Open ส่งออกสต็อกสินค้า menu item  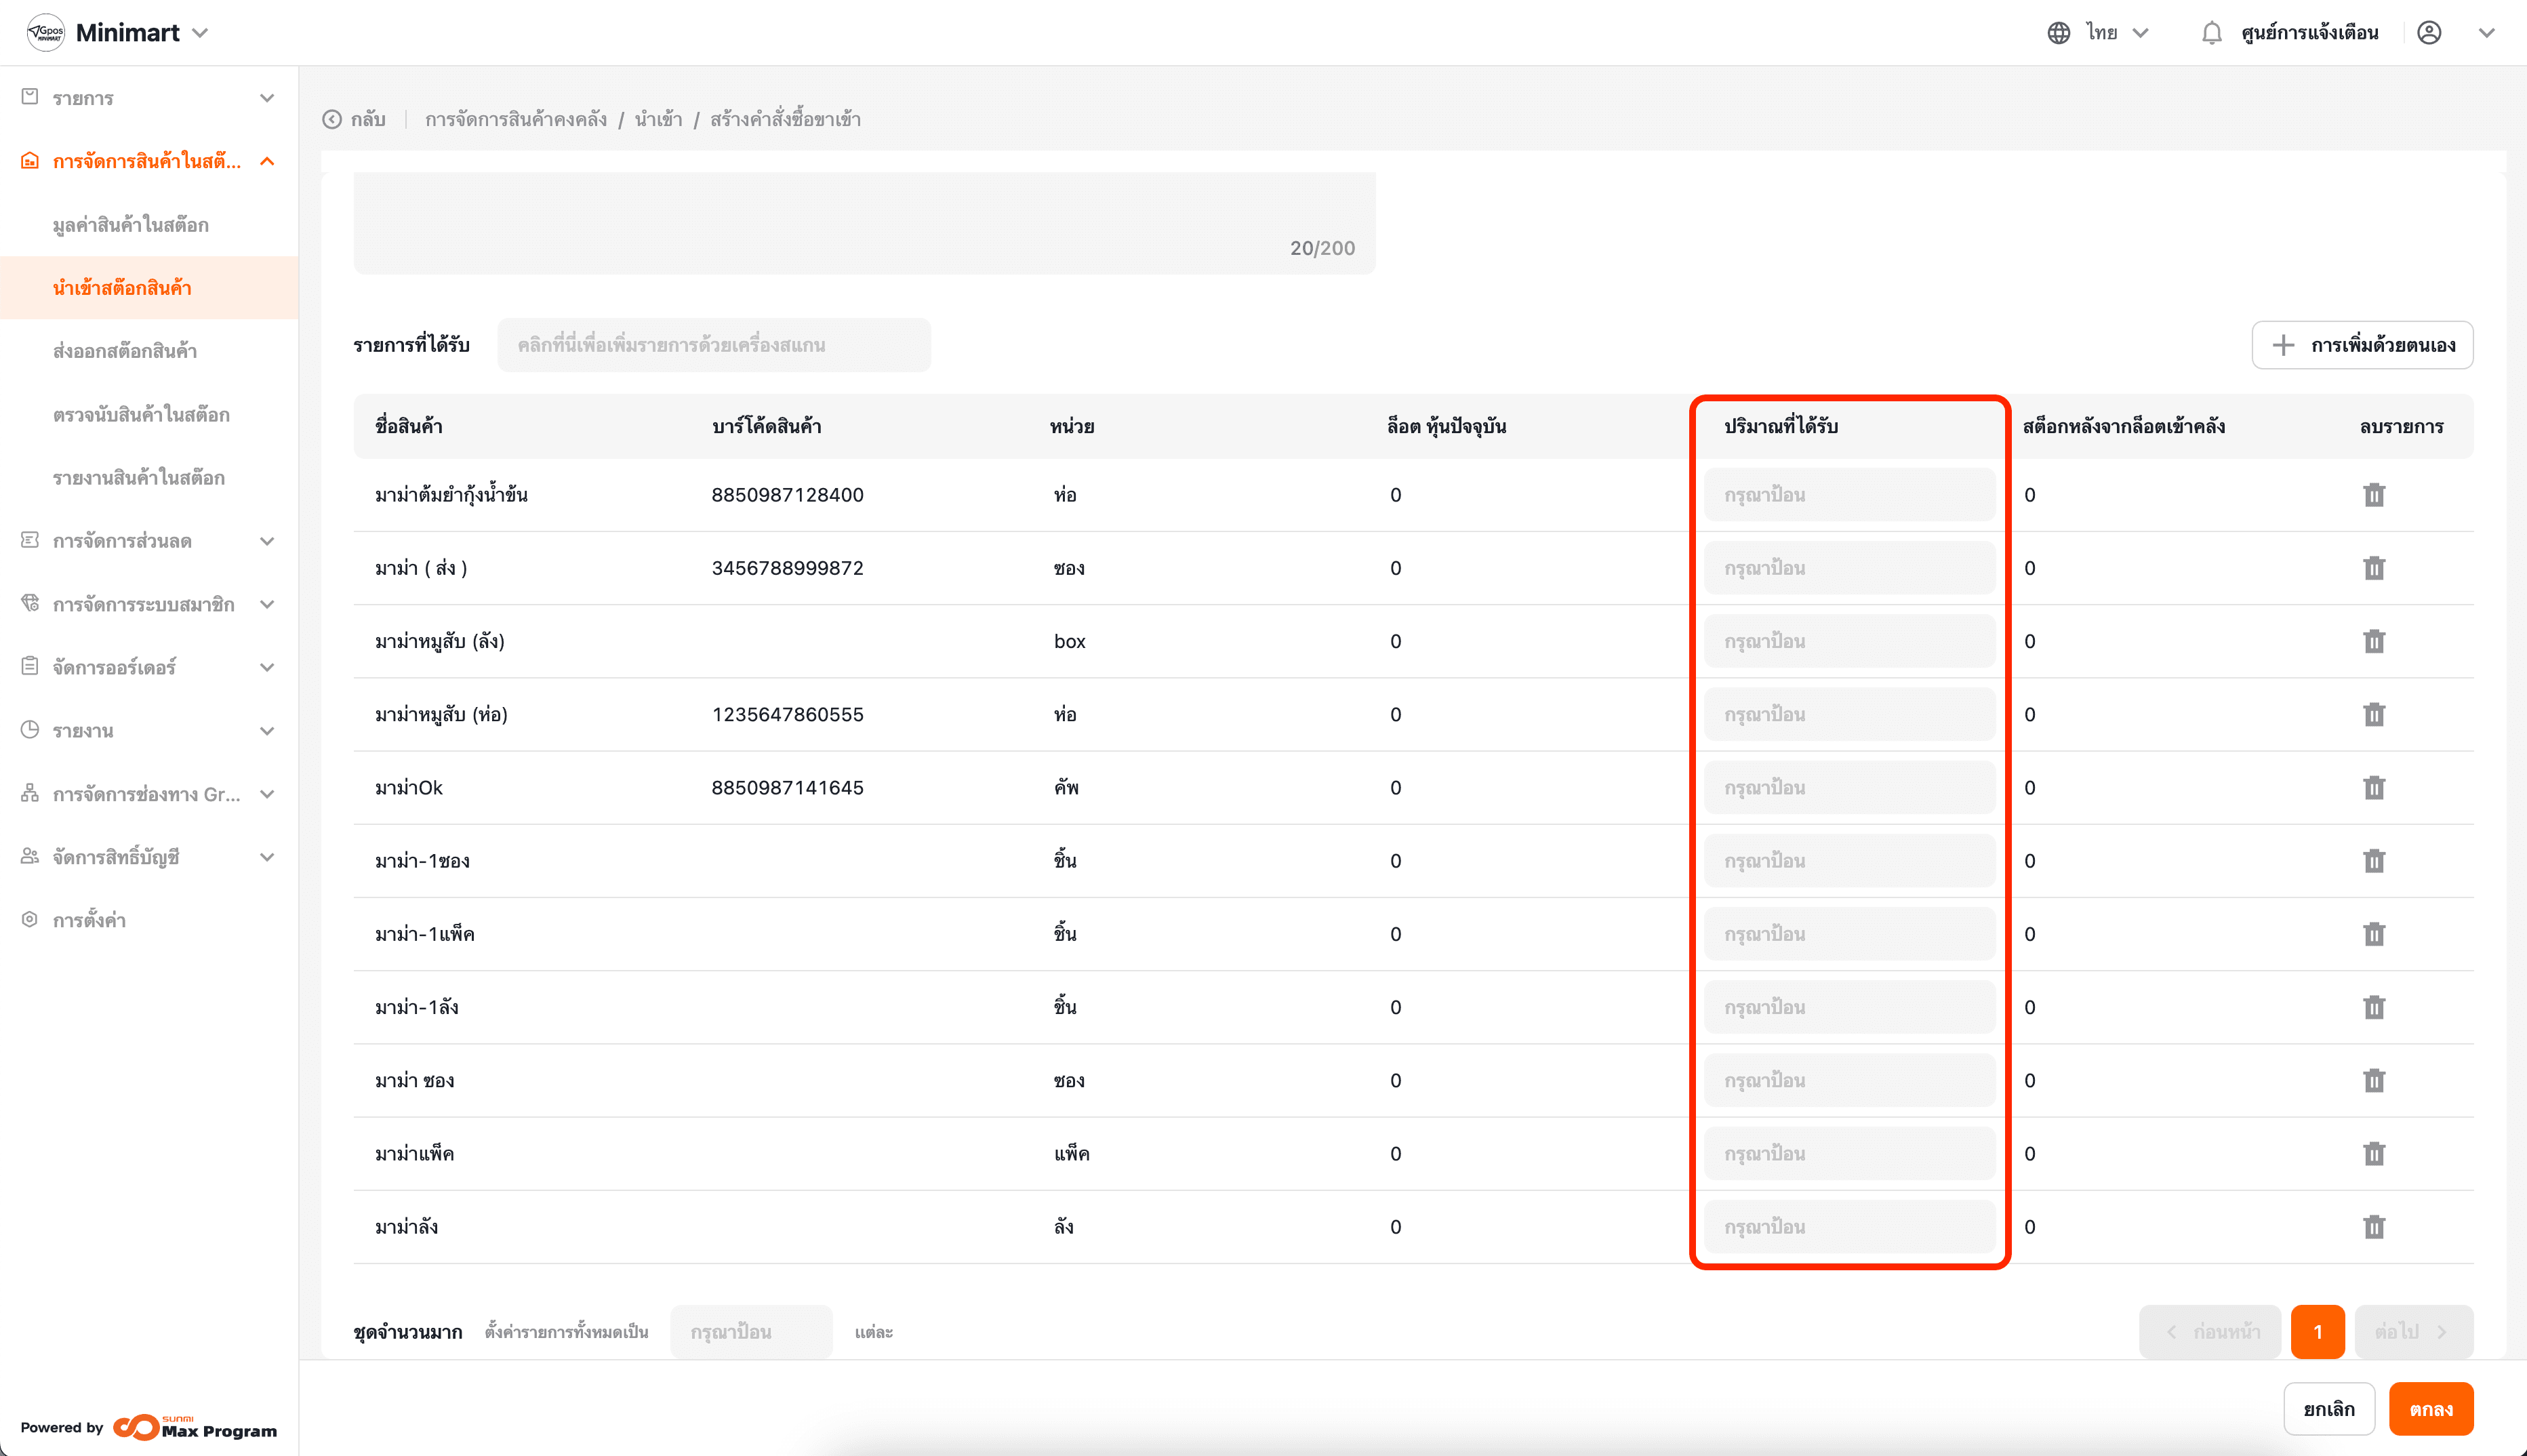click(125, 351)
